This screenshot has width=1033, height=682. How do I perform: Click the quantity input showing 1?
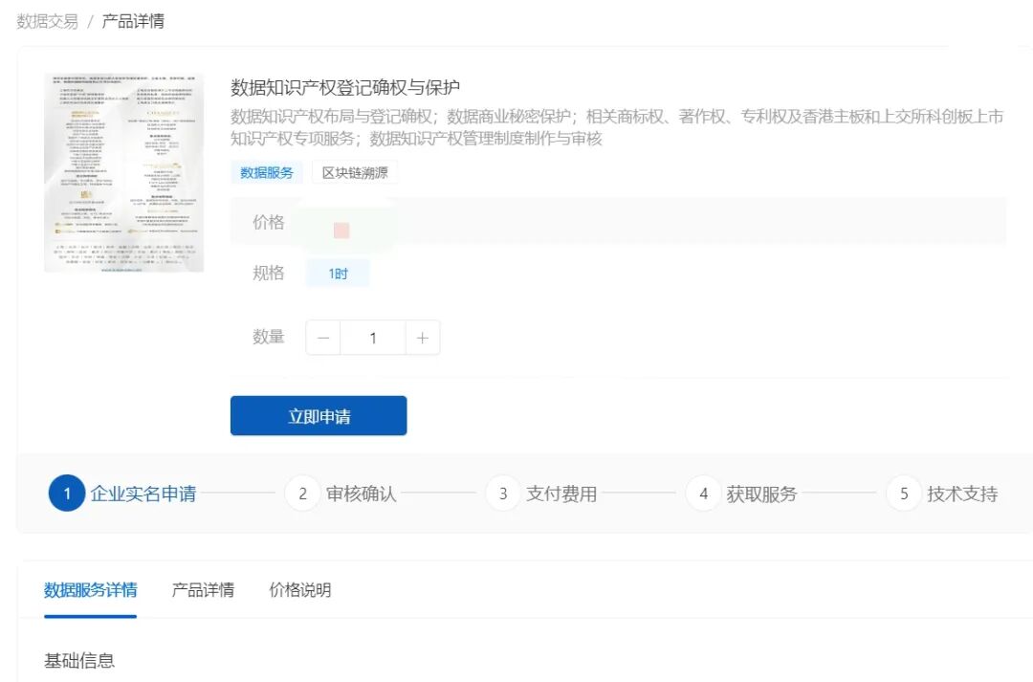[372, 337]
